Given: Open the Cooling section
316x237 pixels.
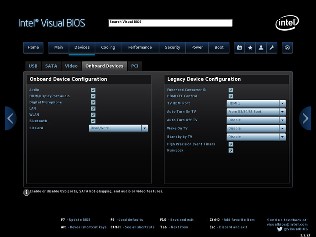Looking at the screenshot, I should [108, 47].
